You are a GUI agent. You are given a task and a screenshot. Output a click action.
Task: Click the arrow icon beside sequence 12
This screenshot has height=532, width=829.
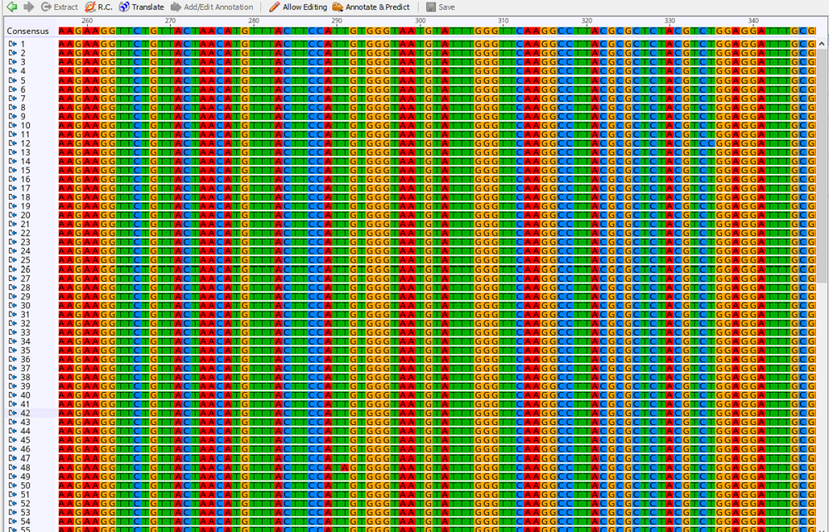tap(12, 143)
